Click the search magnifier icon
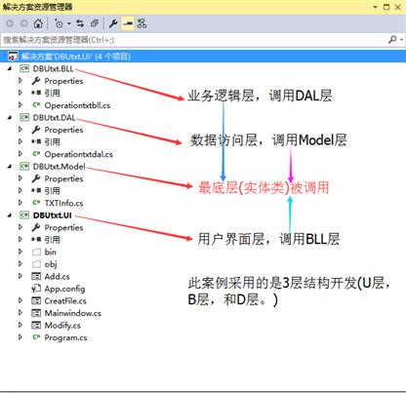This screenshot has height=393, width=406. tap(392, 40)
